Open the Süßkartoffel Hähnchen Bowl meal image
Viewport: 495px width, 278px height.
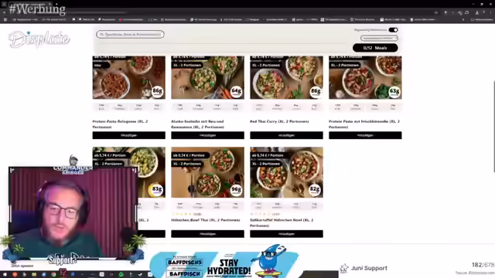point(286,172)
